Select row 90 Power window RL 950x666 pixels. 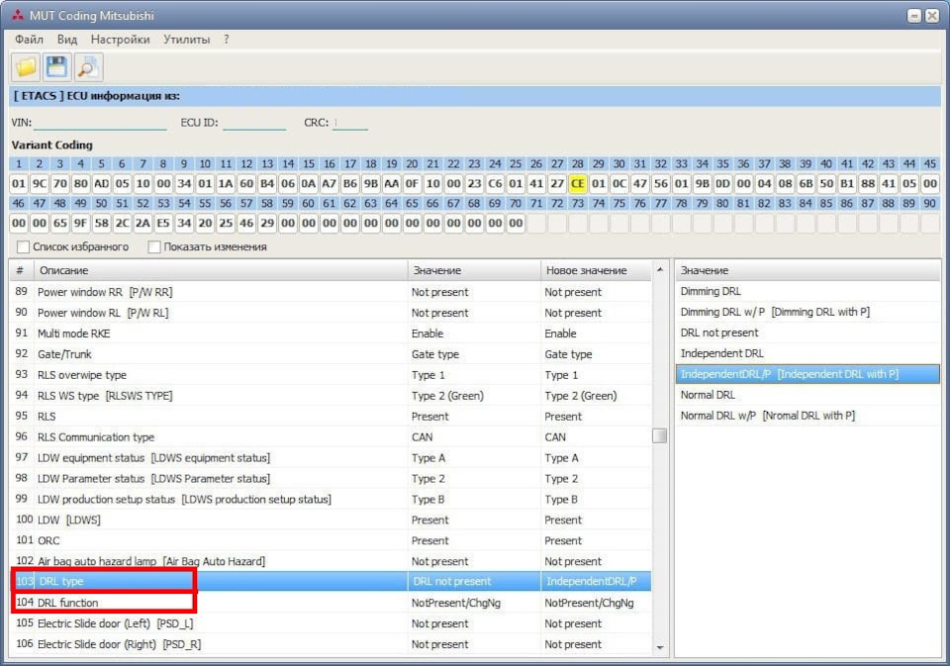(331, 313)
